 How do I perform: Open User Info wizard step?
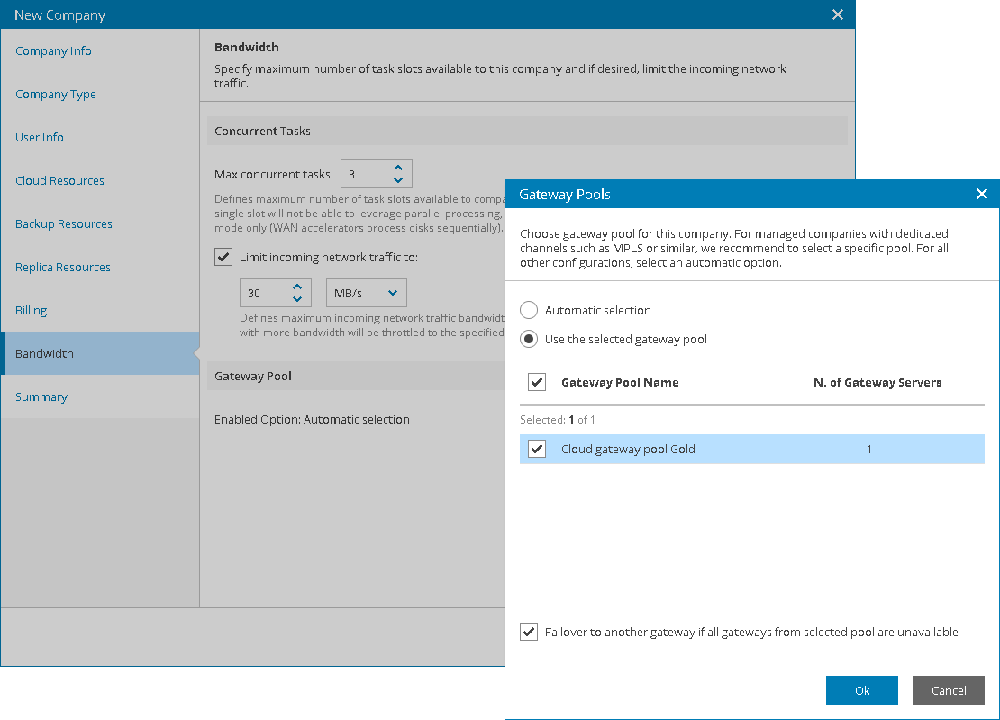(x=40, y=137)
